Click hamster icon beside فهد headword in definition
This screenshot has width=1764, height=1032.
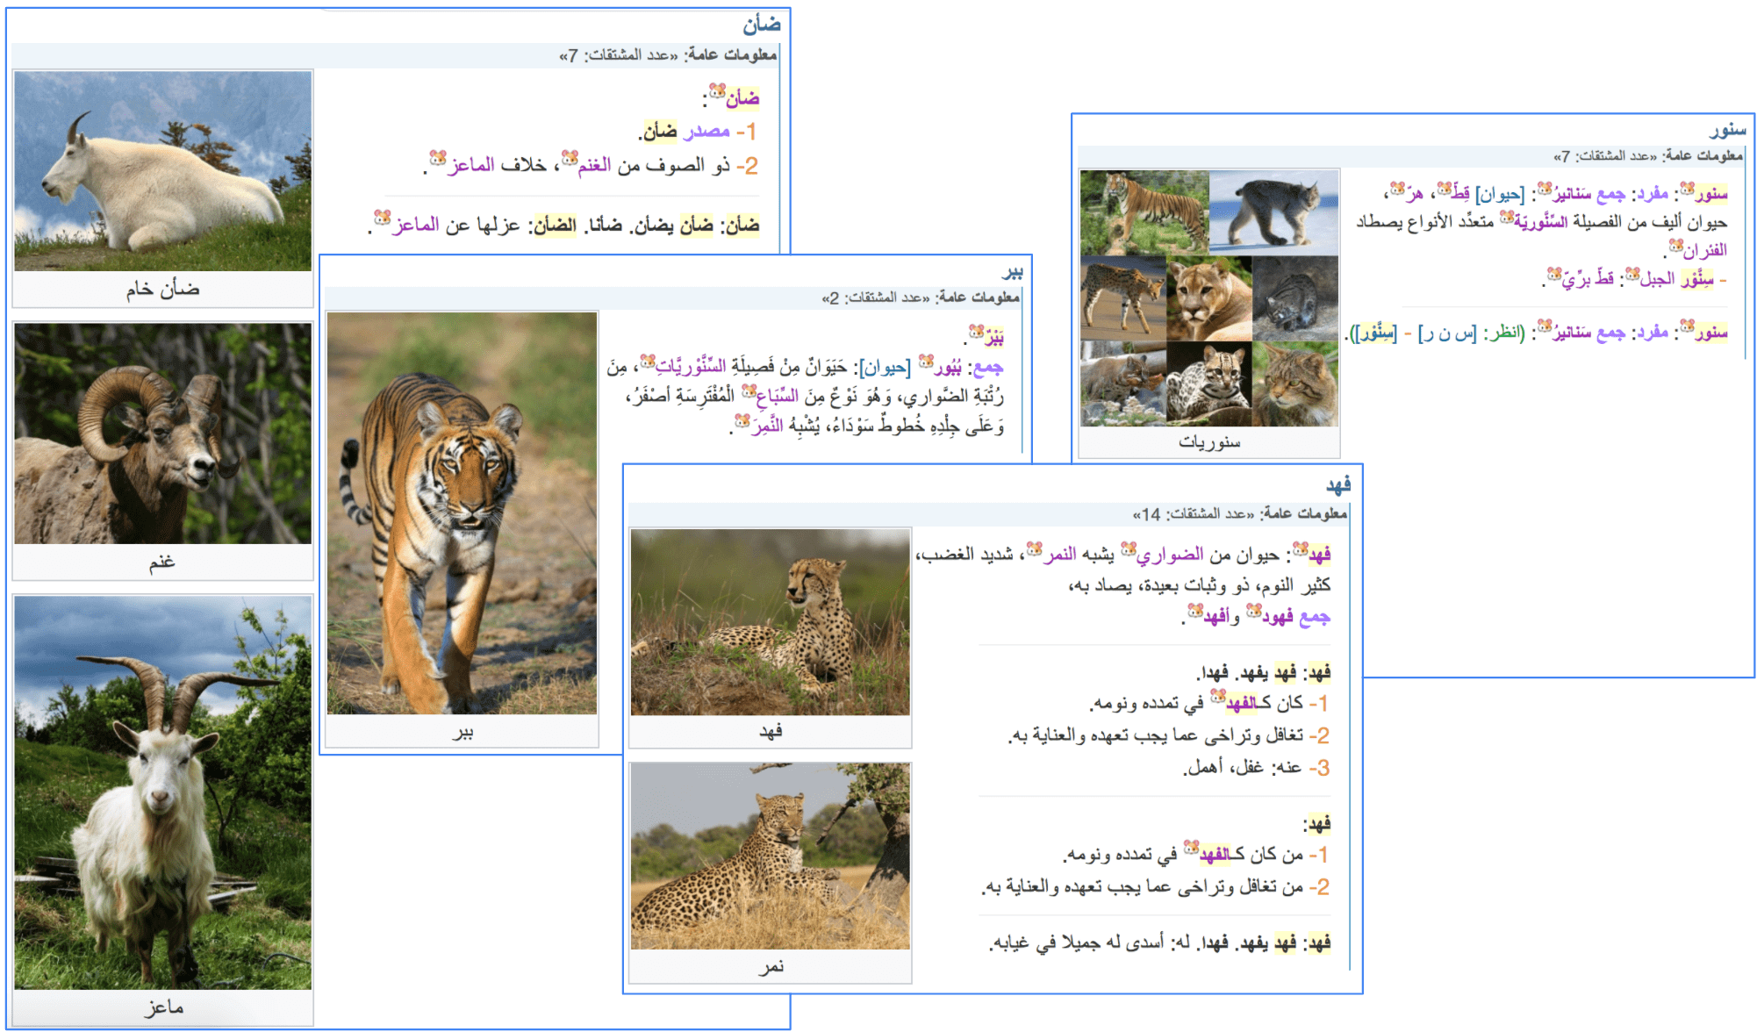pos(1301,548)
